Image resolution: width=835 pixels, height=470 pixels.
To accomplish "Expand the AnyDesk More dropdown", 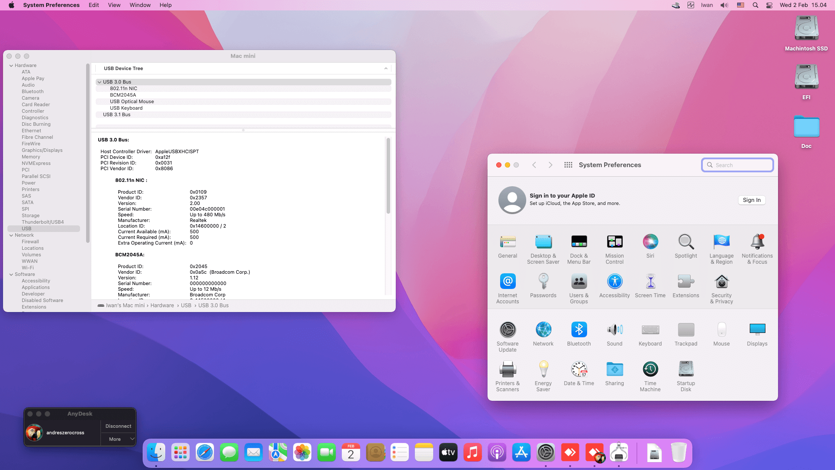I will 118,439.
